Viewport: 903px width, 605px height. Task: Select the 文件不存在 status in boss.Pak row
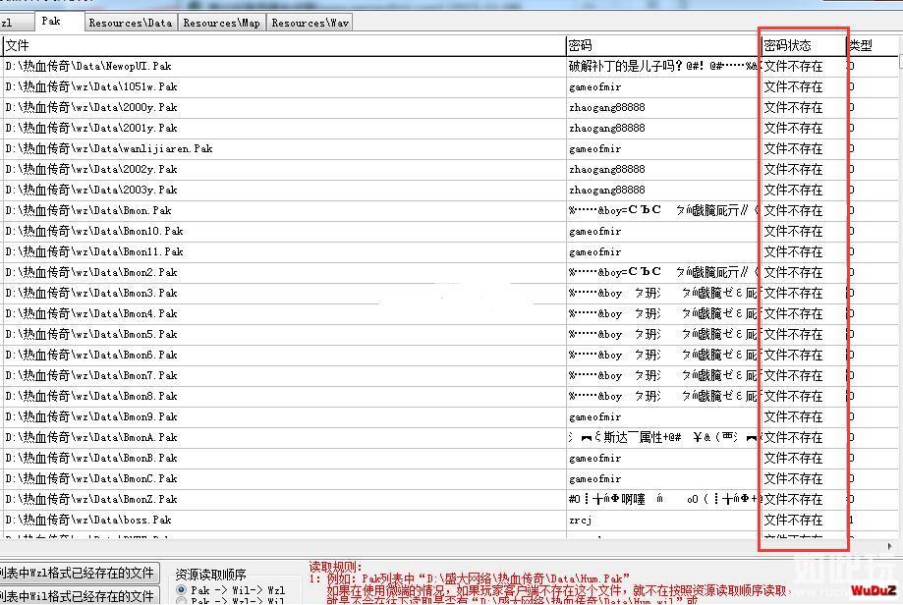tap(793, 521)
